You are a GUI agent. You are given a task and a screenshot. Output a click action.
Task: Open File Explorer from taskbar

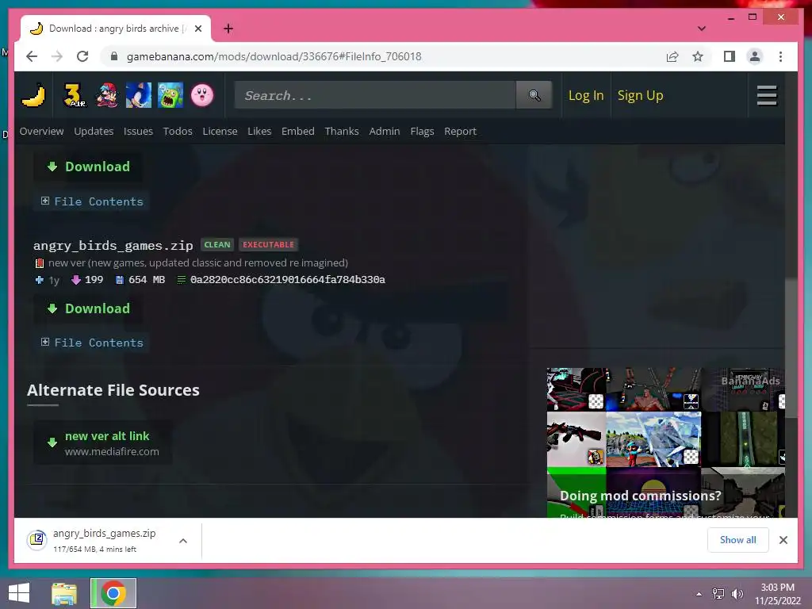pos(64,593)
